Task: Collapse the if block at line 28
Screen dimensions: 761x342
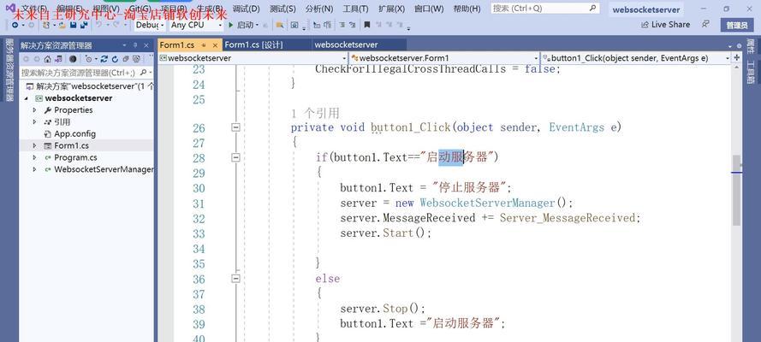Action: [x=236, y=157]
